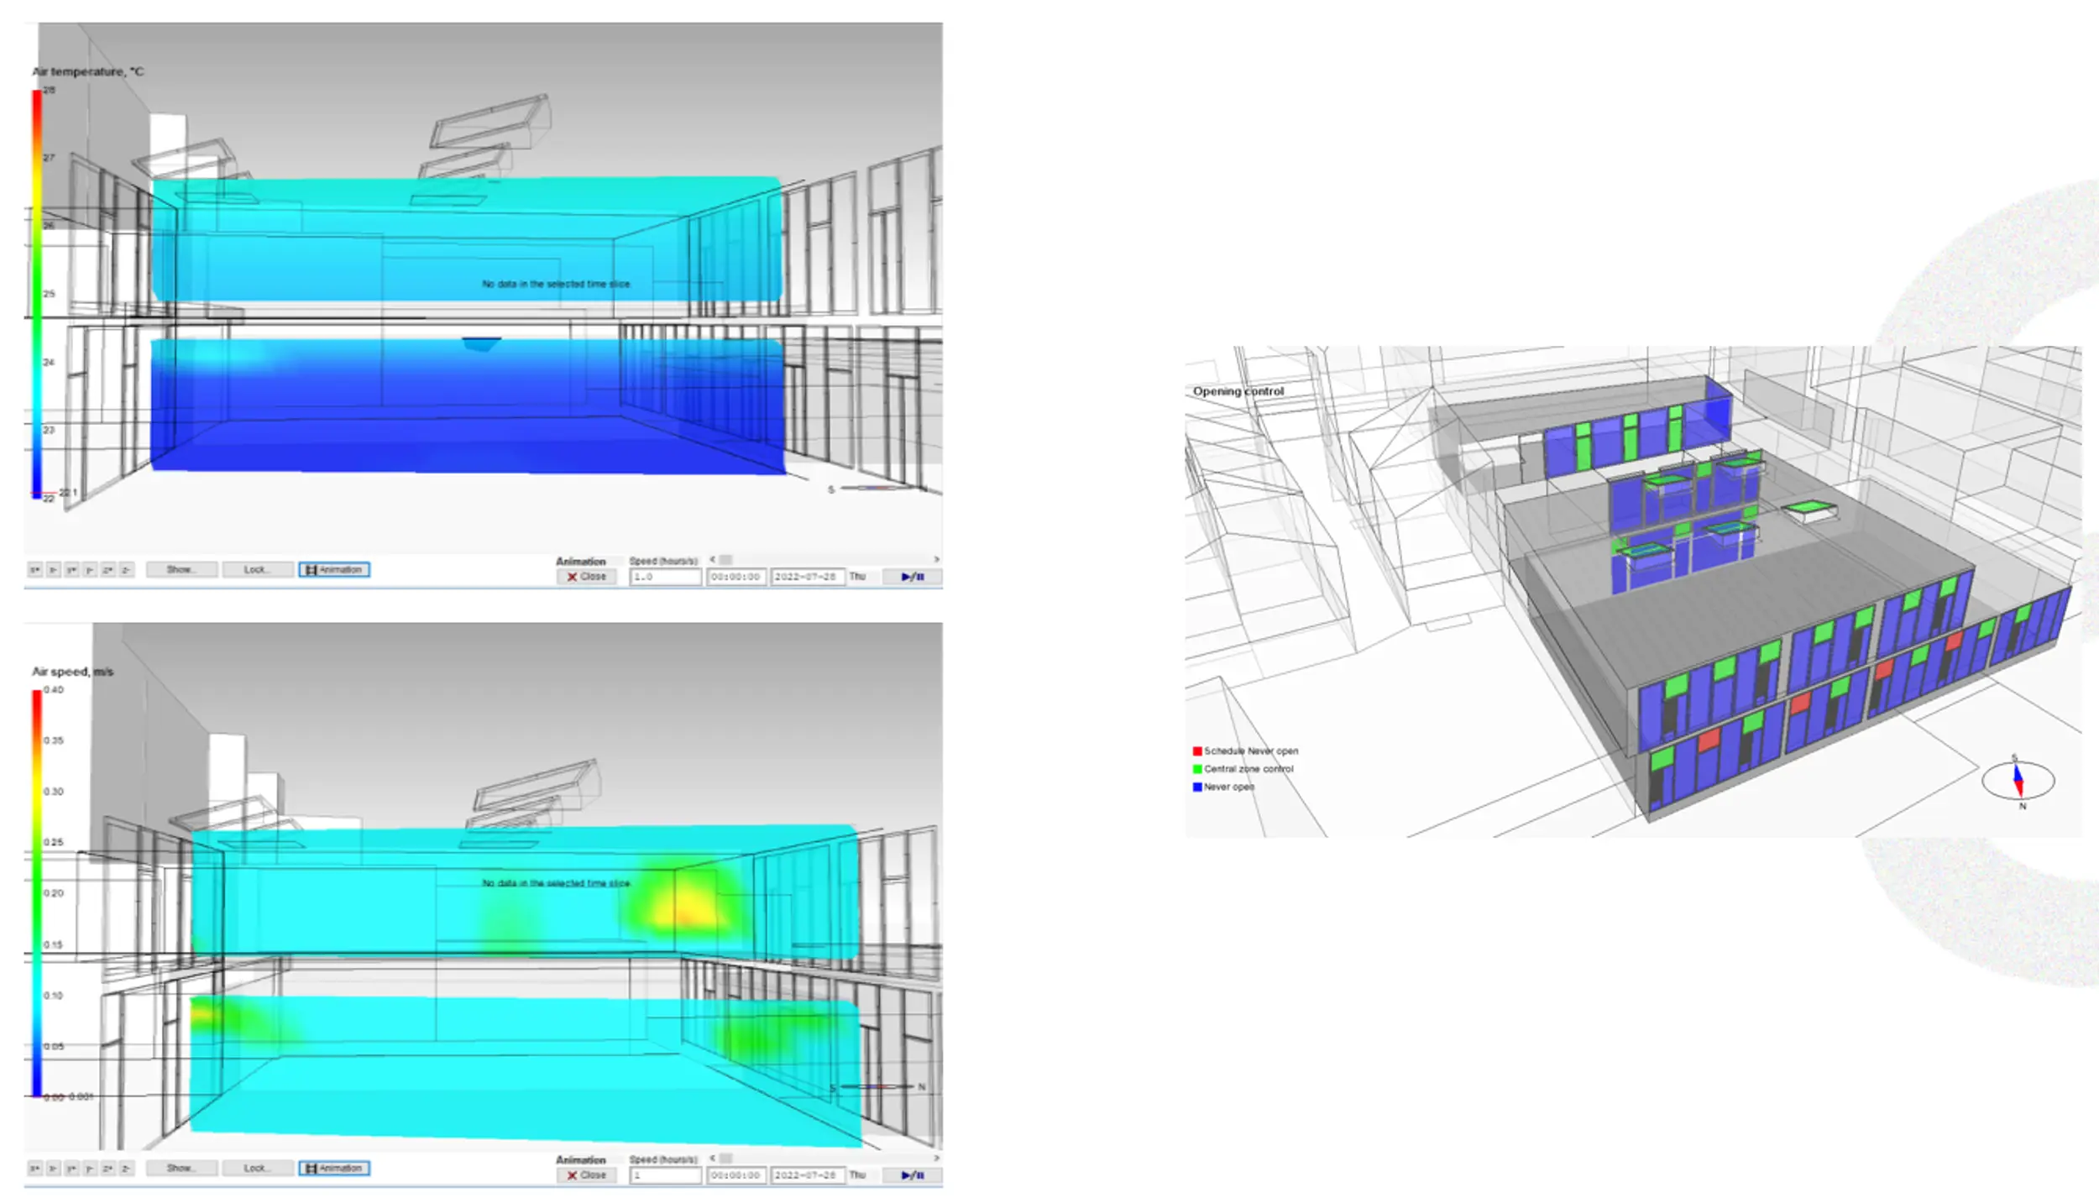The height and width of the screenshot is (1203, 2099).
Task: Open Show... options in temperature panel
Action: pyautogui.click(x=181, y=570)
